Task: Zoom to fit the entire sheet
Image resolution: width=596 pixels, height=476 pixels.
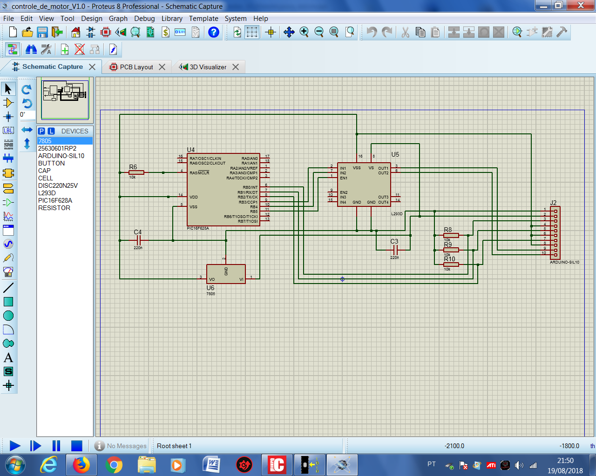Action: pos(334,32)
